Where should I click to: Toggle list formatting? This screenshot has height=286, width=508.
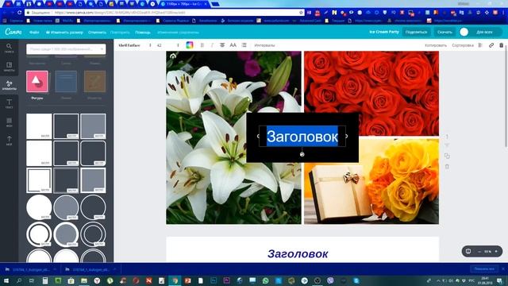(244, 45)
